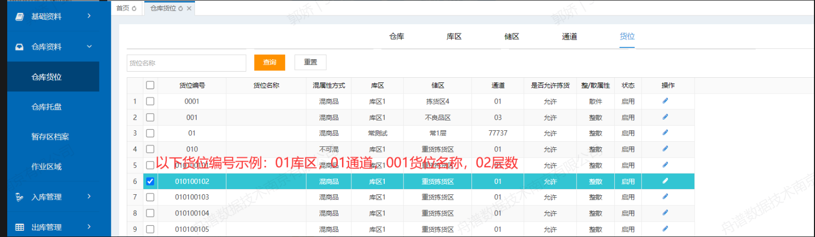Screen dimensions: 815x237
Task: Check the checkbox for location 0001
Action: [x=150, y=101]
